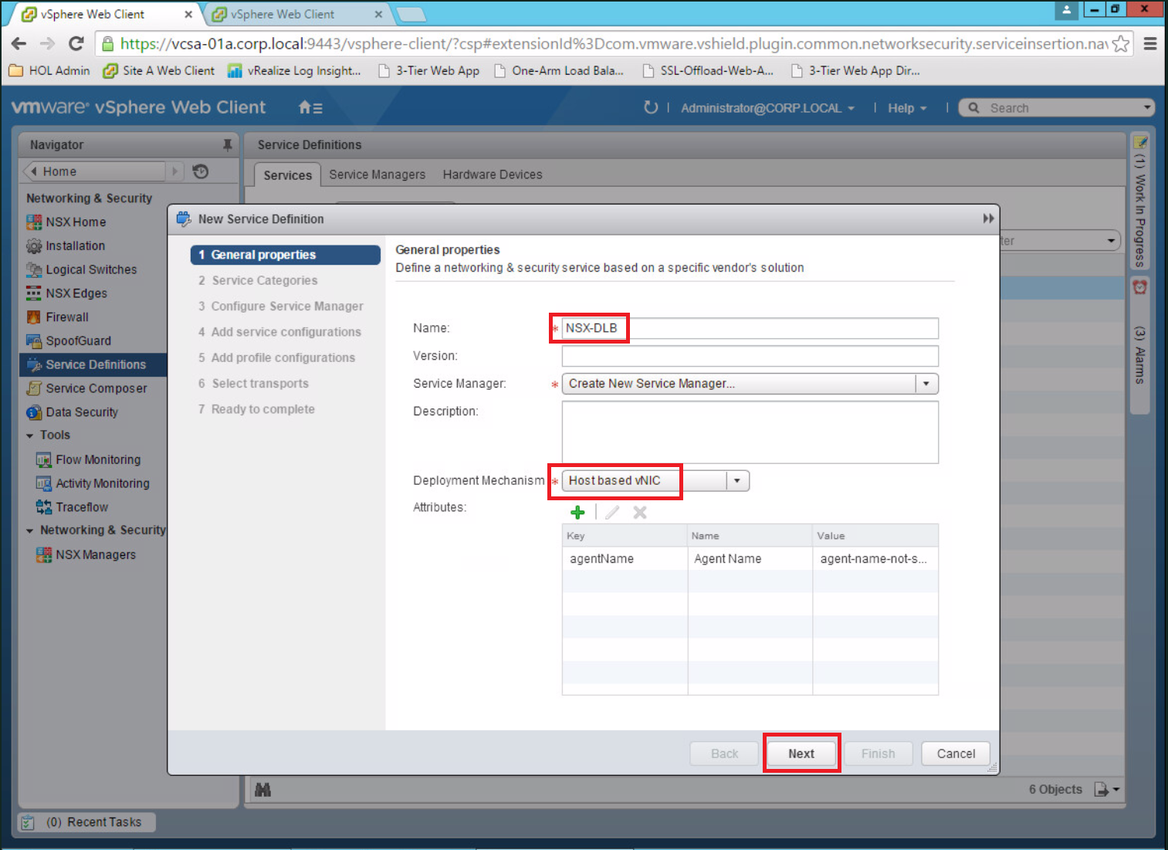Screen dimensions: 1168x850
Task: Reload the browser page
Action: 76,44
